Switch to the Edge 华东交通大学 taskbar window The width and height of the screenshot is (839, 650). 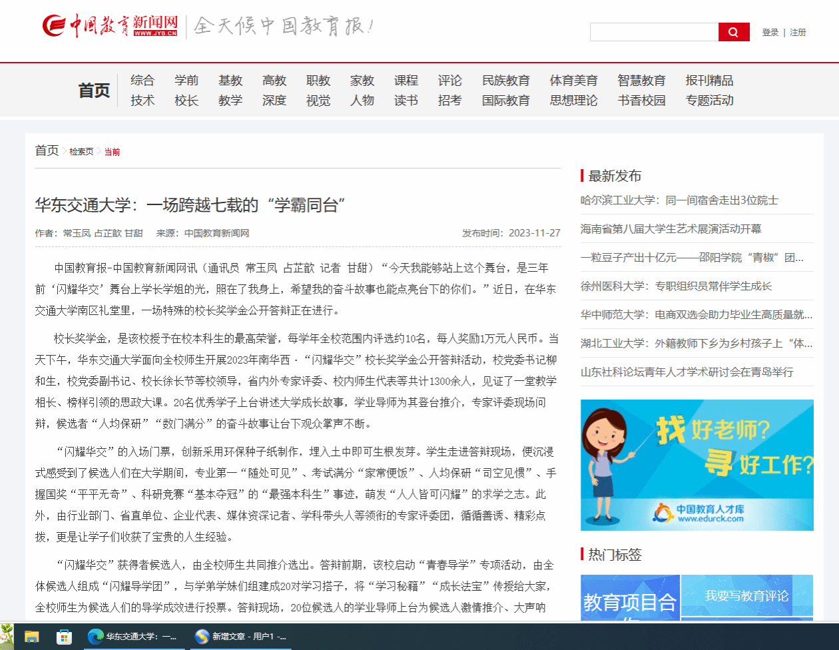(x=133, y=637)
